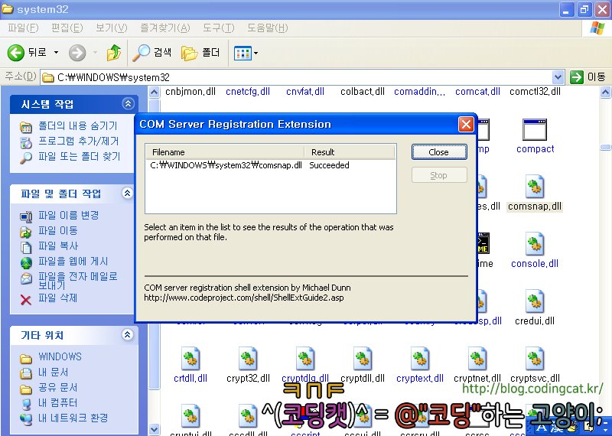
Task: Toggle the 폴더 folders pane
Action: [200, 53]
